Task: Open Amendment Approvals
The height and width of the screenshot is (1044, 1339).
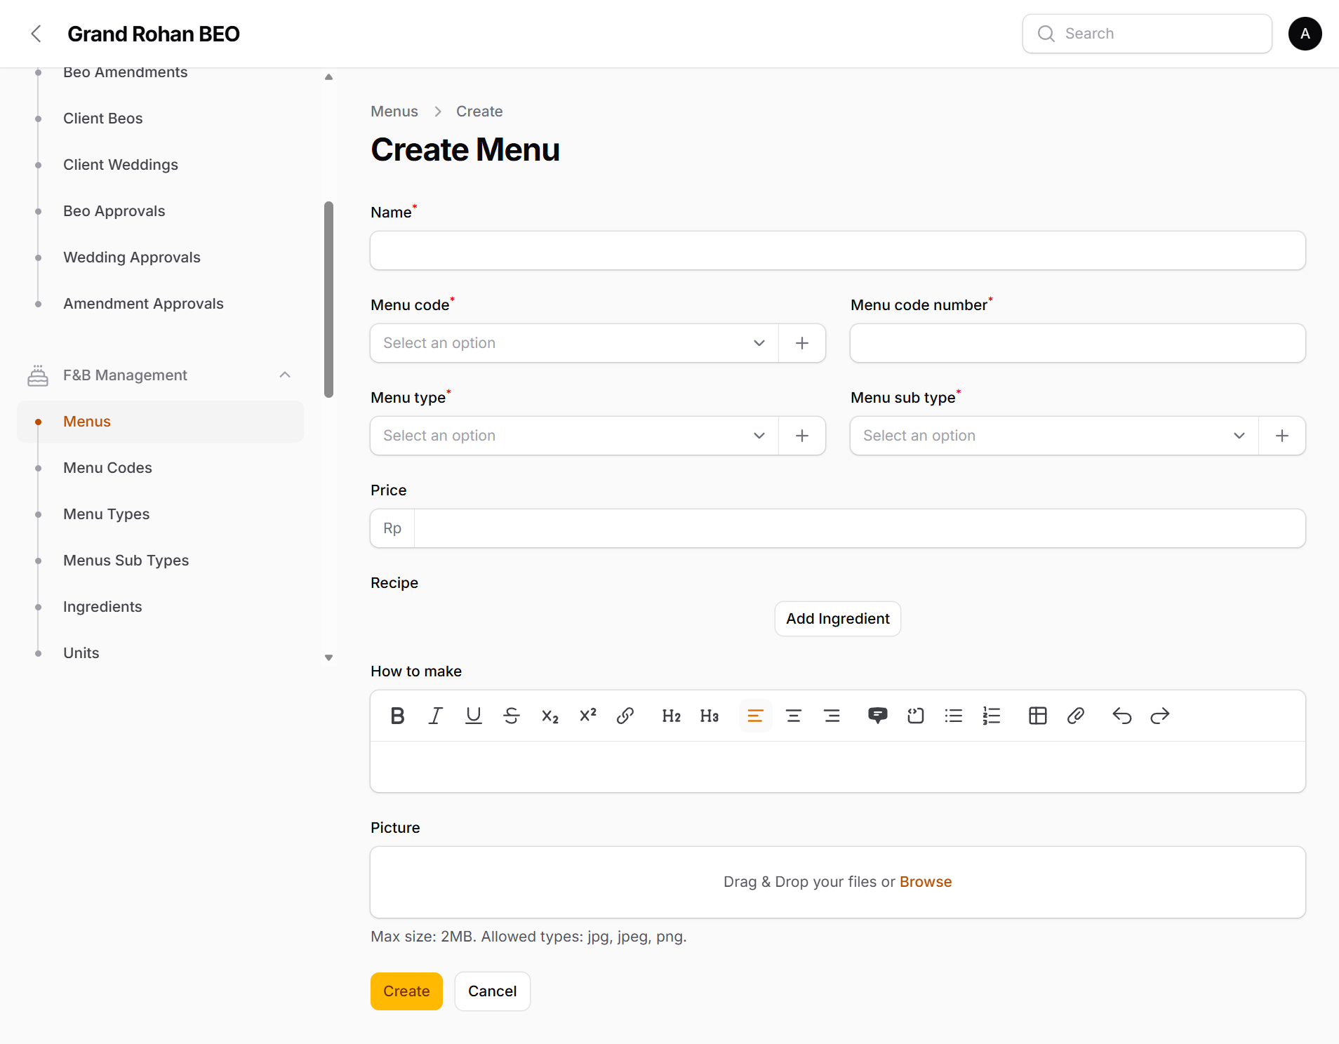Action: [x=143, y=304]
